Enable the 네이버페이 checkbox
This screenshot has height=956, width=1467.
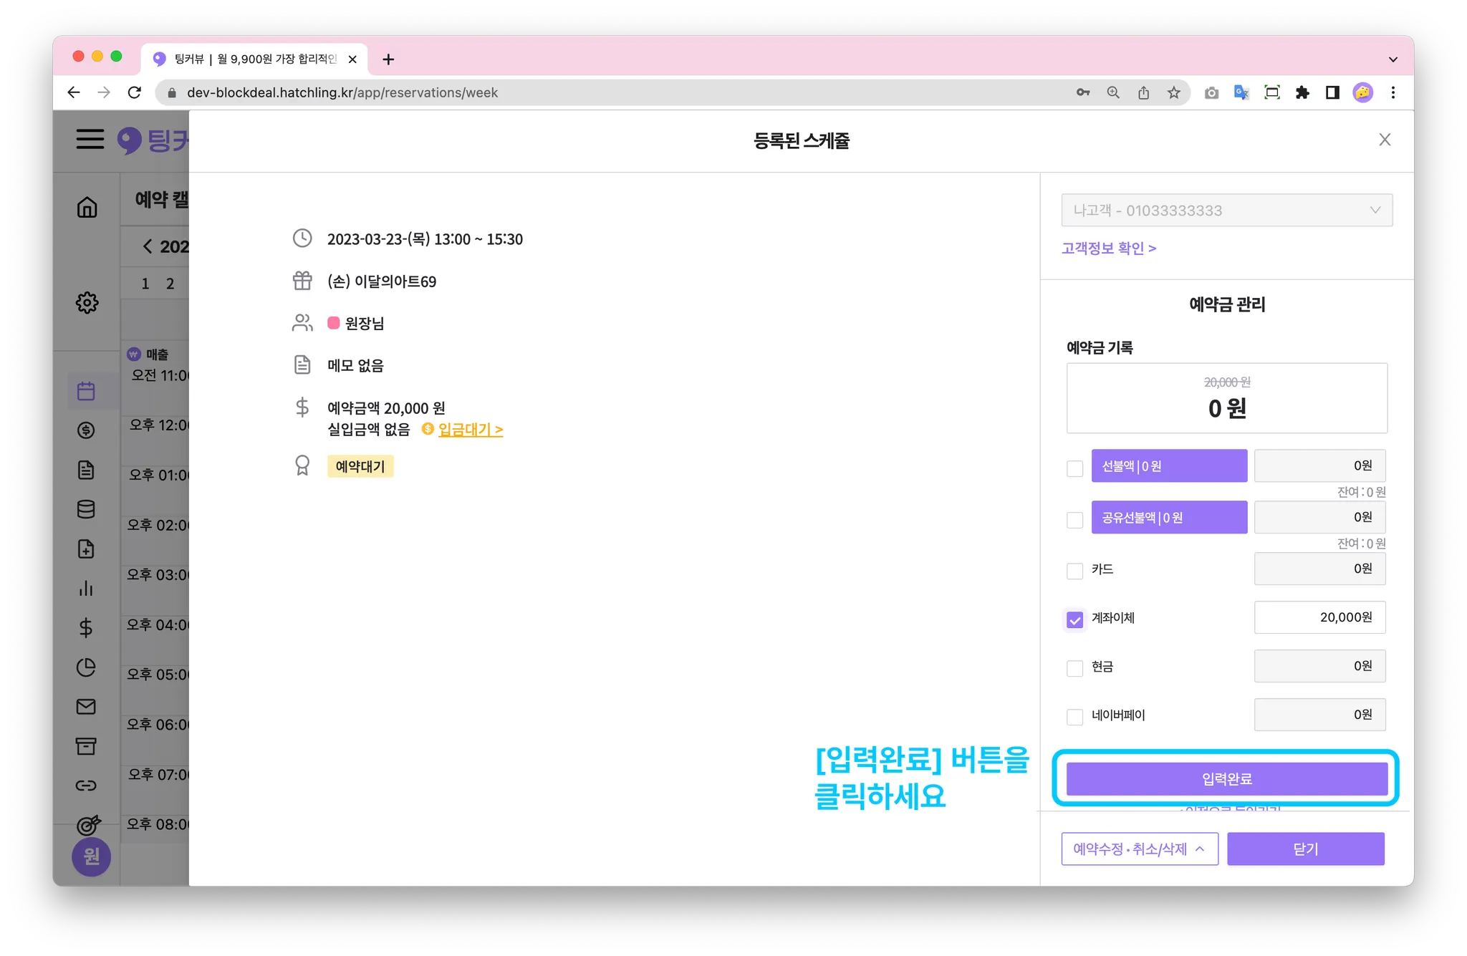pyautogui.click(x=1074, y=717)
